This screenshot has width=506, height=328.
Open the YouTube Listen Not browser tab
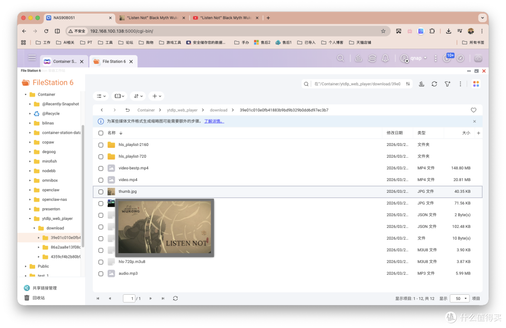click(x=226, y=18)
